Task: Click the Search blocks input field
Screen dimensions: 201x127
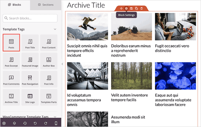Action: point(30,18)
